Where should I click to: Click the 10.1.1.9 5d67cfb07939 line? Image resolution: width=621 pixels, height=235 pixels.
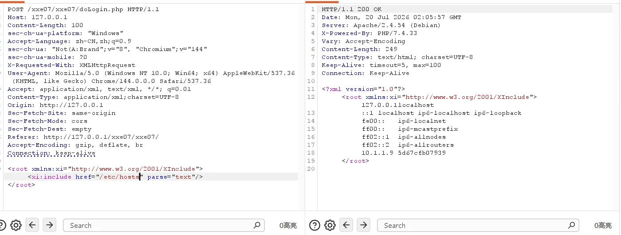pyautogui.click(x=404, y=153)
